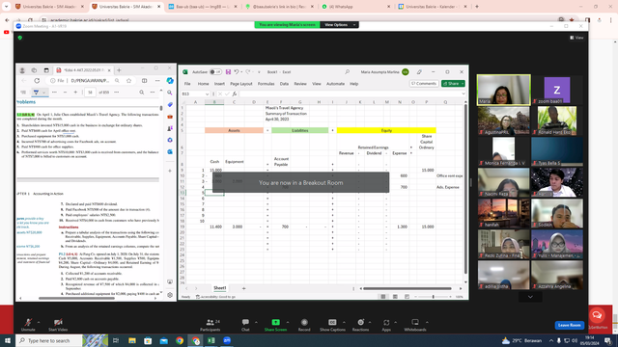
Task: Open the highlighter options dropdown in PDF toolbar
Action: (43, 93)
